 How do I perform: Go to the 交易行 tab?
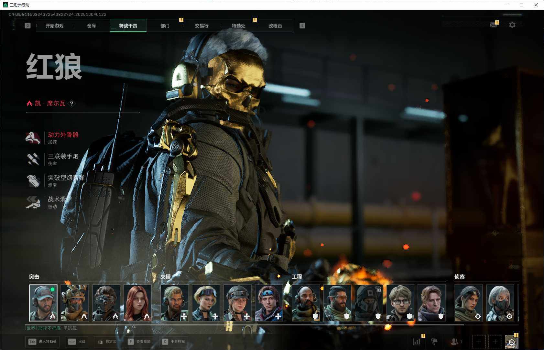[201, 26]
